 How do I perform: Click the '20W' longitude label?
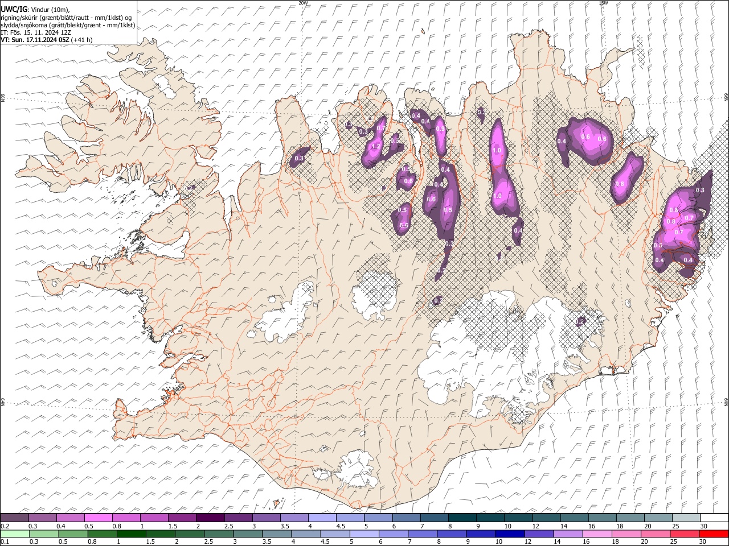[304, 3]
